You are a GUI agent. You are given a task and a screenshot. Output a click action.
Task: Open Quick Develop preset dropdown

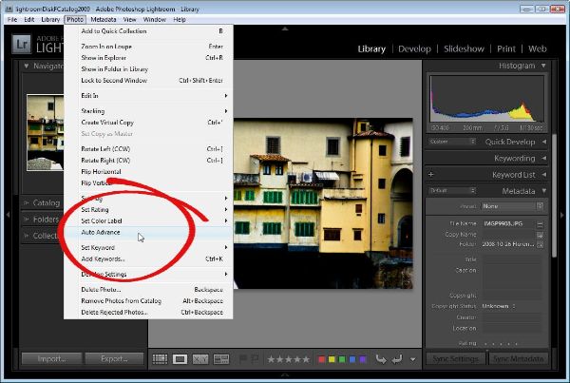452,142
